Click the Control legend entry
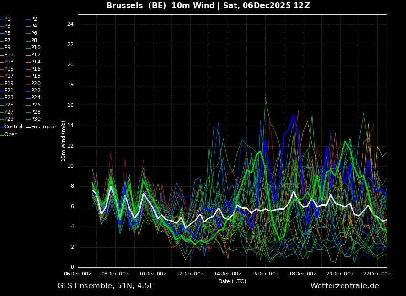 [x=13, y=127]
